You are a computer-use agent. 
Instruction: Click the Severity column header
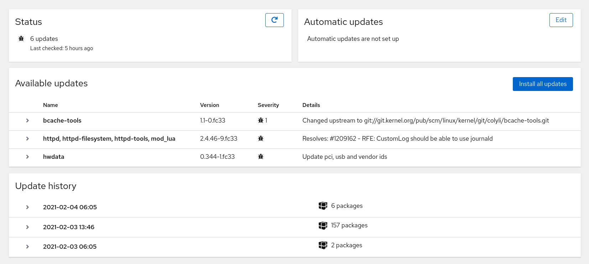pos(268,105)
